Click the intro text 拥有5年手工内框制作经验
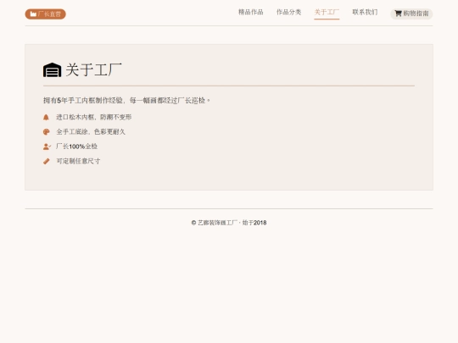 [126, 101]
